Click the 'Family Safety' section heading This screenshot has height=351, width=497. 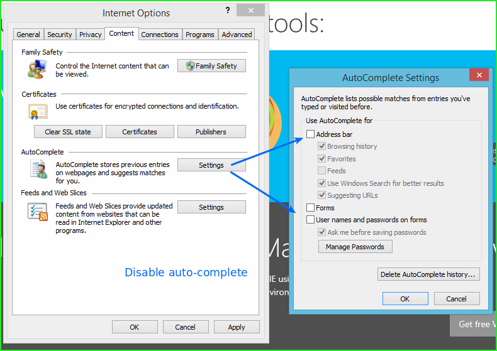[42, 52]
